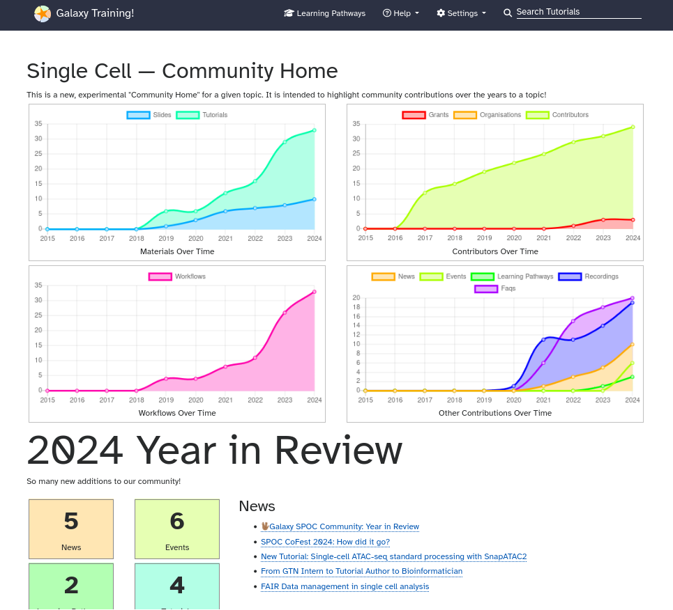Image resolution: width=673 pixels, height=610 pixels.
Task: Click the 2024 Faqs data point
Action: [x=633, y=298]
